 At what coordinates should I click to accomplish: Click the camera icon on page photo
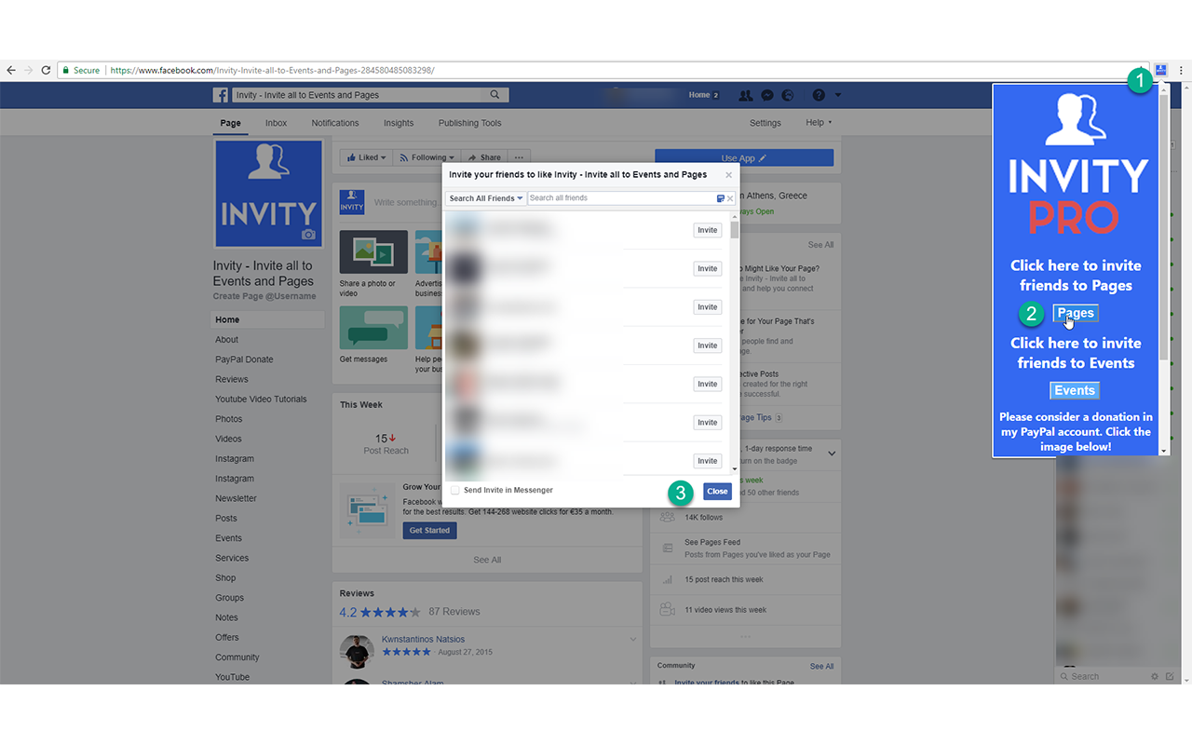pyautogui.click(x=308, y=235)
